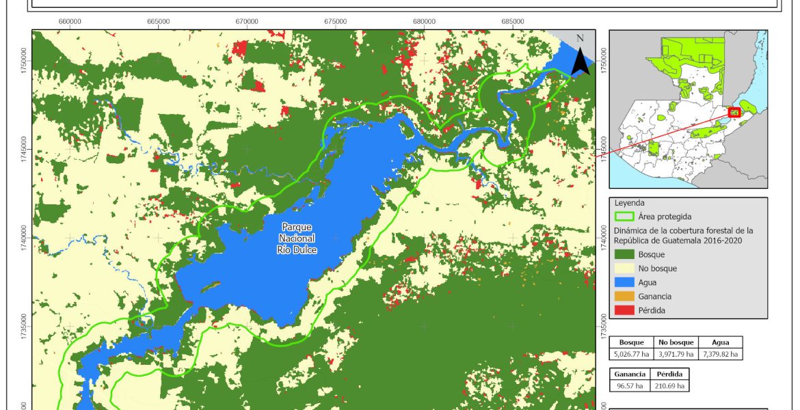
Task: Open the Guatemala inset overview map
Action: (688, 109)
